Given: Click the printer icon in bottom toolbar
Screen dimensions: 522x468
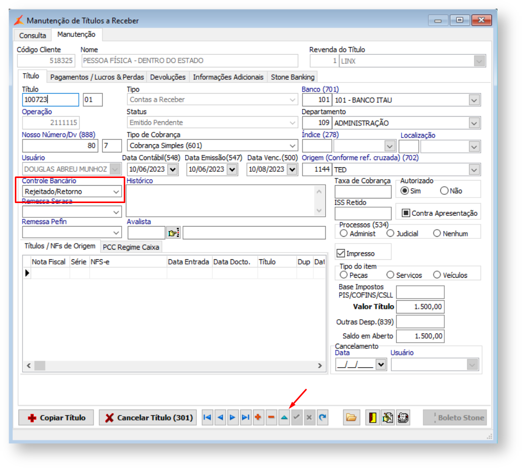Looking at the screenshot, I should (402, 417).
